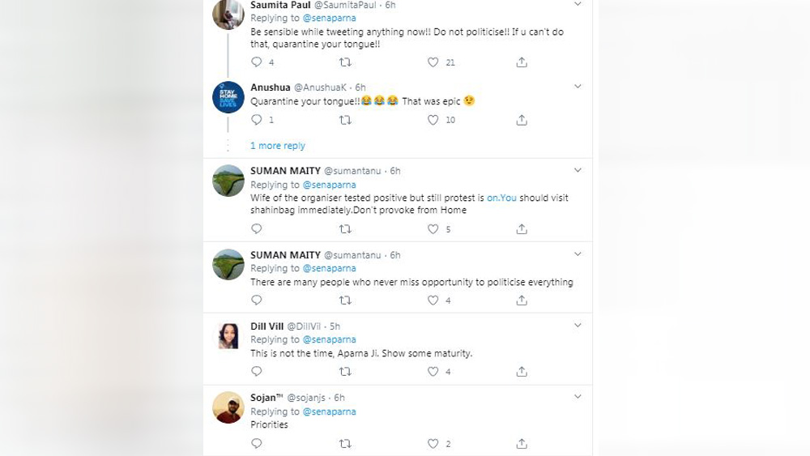
Task: Expand options chevron on Anushua's tweet
Action: [x=578, y=86]
